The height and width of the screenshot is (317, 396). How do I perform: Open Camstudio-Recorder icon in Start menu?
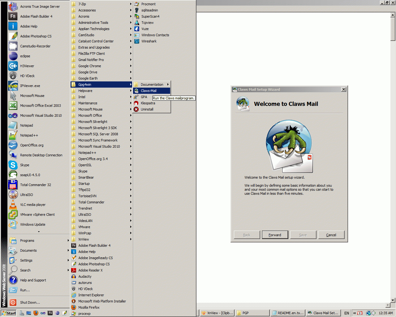pos(13,46)
